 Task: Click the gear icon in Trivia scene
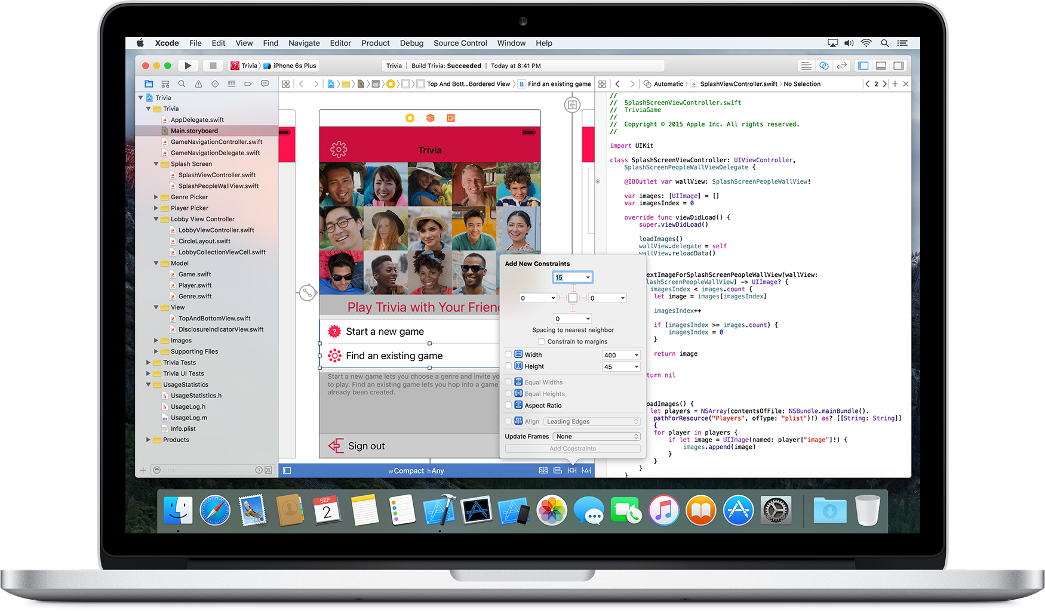(x=339, y=149)
